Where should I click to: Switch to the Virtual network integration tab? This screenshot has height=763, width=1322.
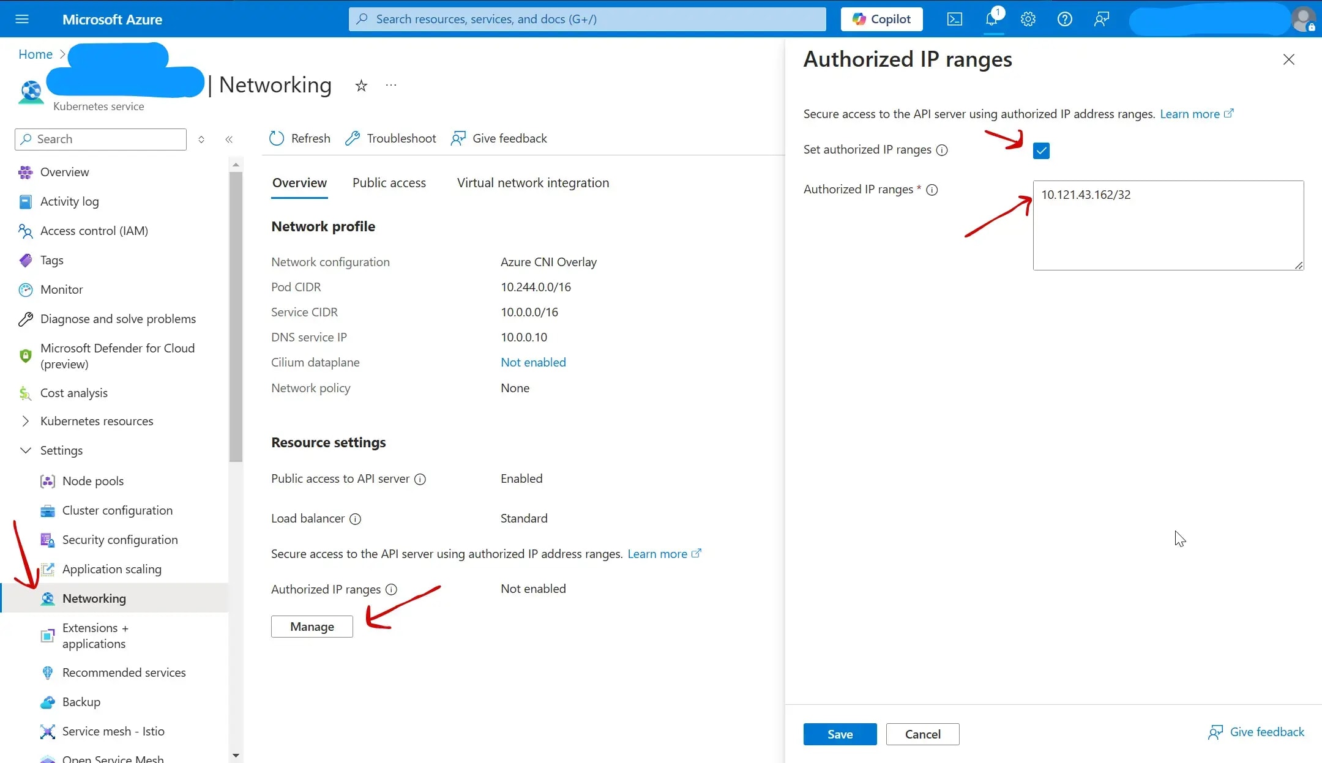(533, 183)
